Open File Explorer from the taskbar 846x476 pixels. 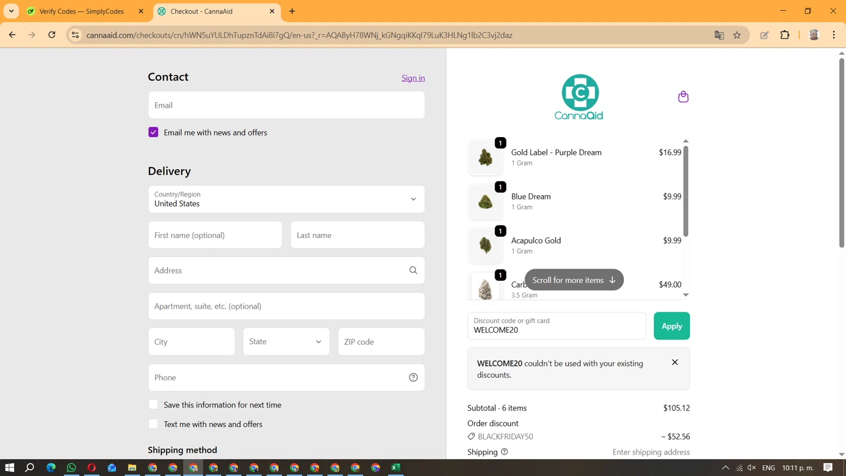[x=132, y=468]
